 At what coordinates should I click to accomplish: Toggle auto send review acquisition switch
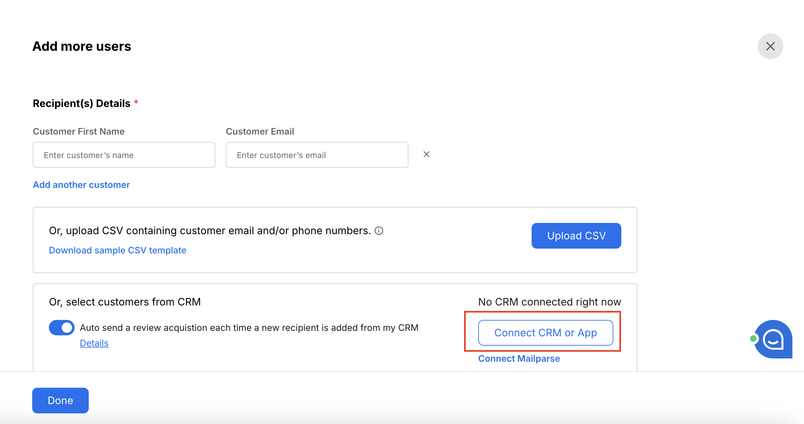(62, 328)
